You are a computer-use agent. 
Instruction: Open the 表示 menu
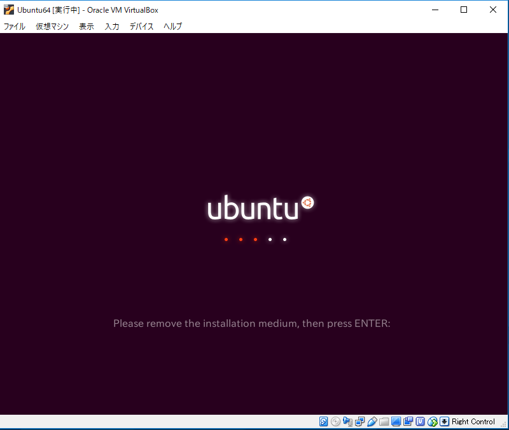(x=87, y=26)
